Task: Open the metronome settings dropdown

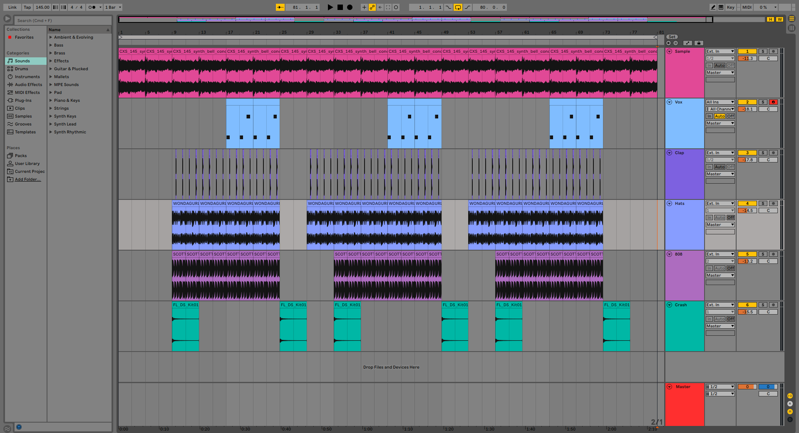Action: [x=100, y=7]
